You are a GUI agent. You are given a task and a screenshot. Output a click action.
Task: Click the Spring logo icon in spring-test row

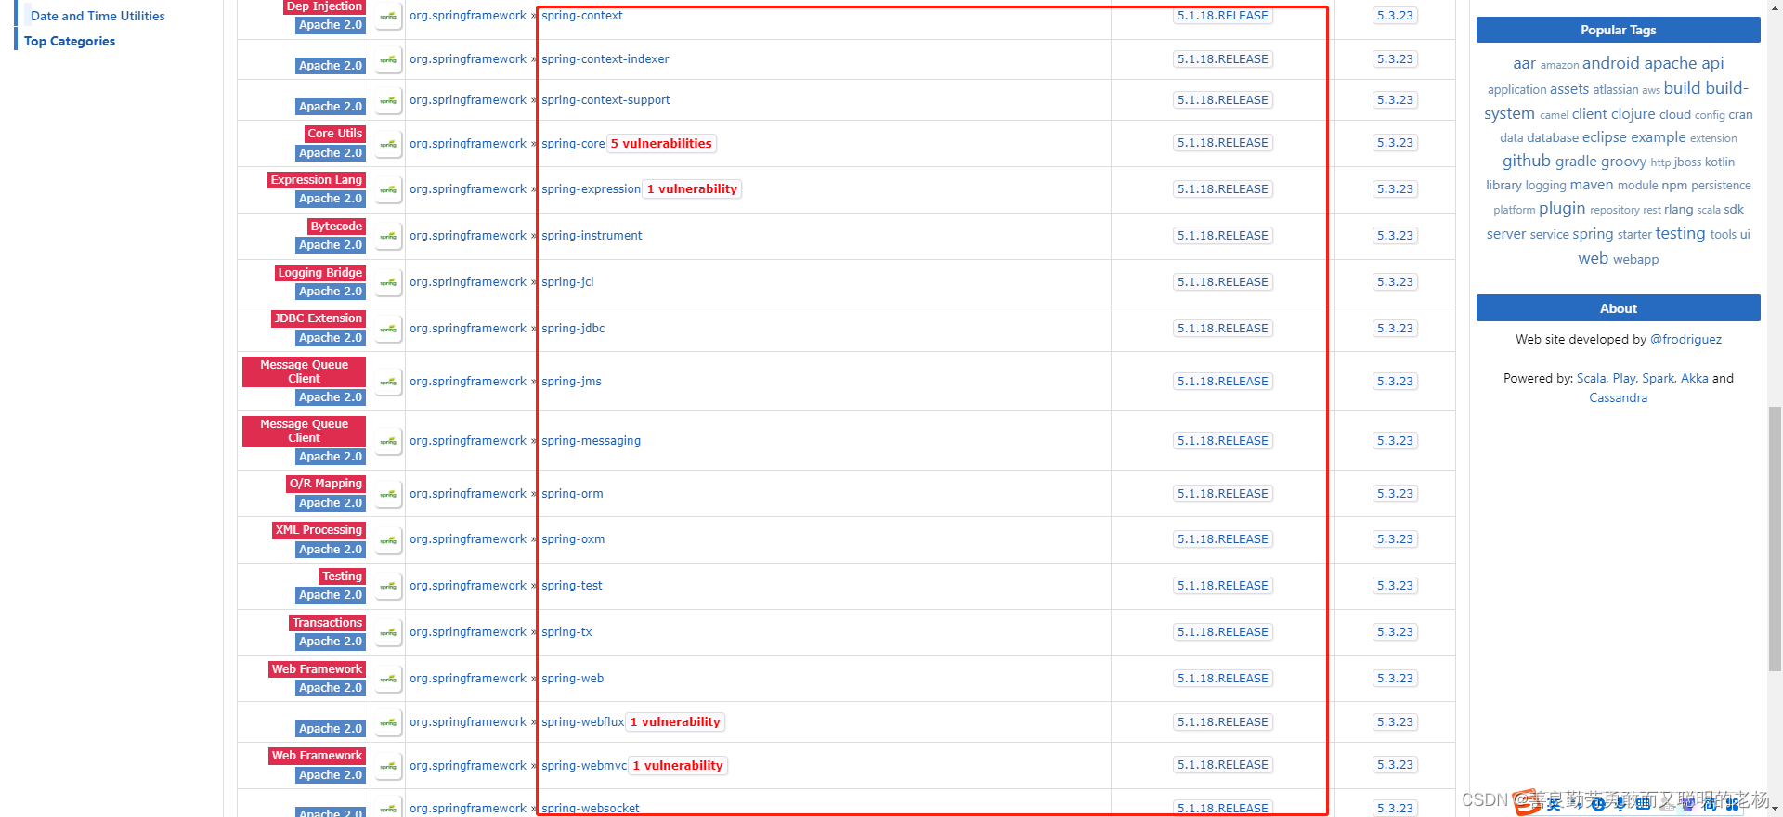[388, 586]
